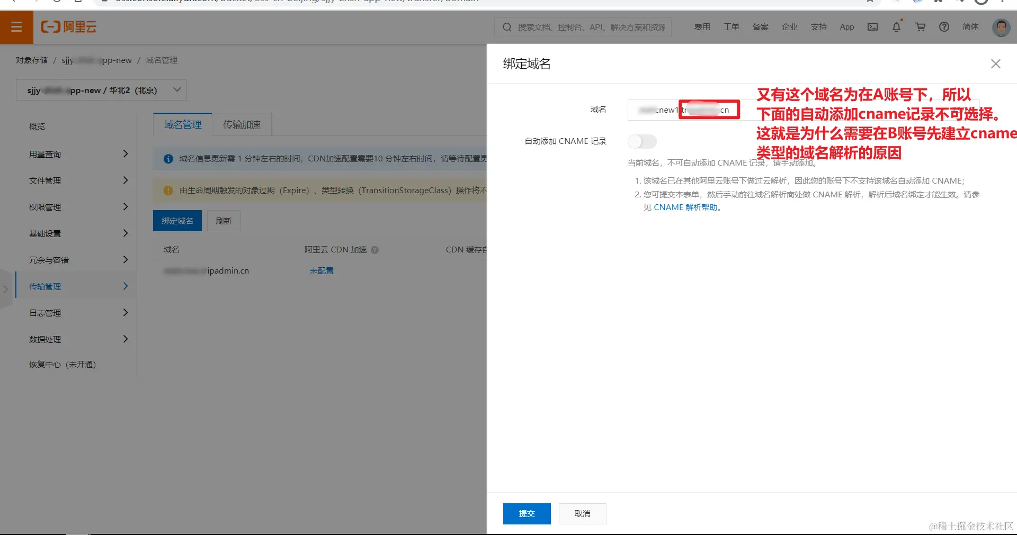
Task: Open the user avatar menu
Action: click(x=1001, y=27)
